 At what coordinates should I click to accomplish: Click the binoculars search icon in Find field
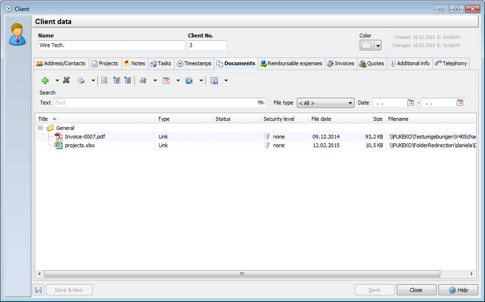[x=261, y=102]
